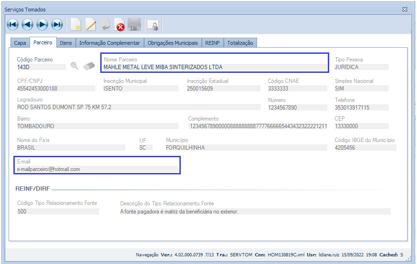Close the Serviços Tomados window
This screenshot has height=264, width=417.
pyautogui.click(x=405, y=9)
